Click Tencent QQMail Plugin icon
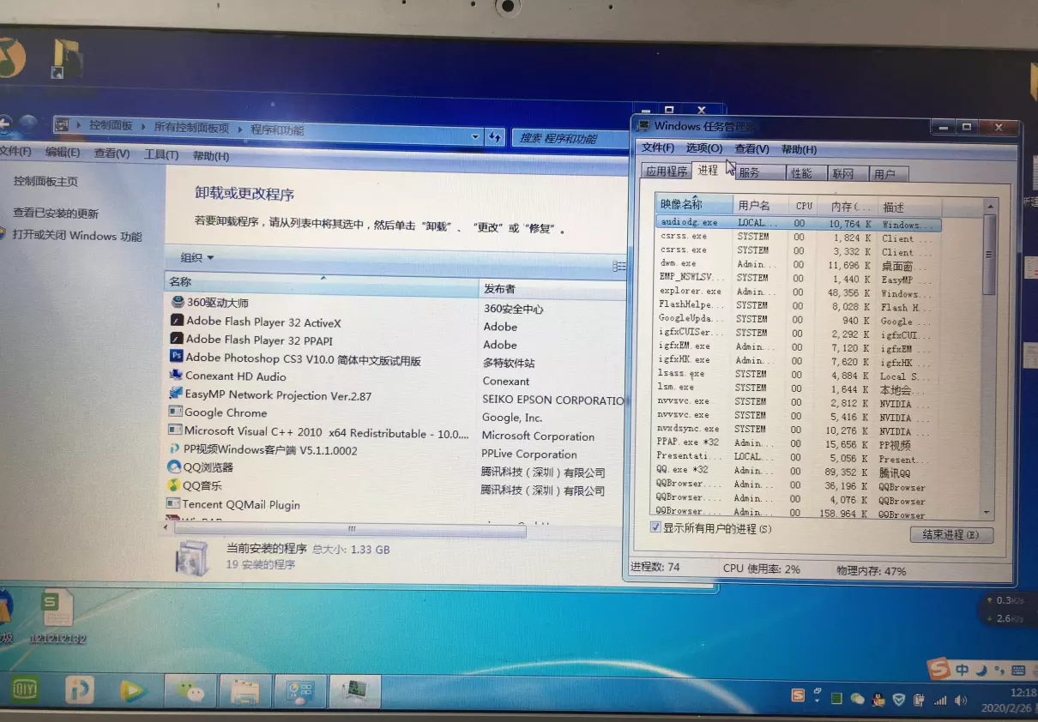1038x722 pixels. pyautogui.click(x=173, y=504)
